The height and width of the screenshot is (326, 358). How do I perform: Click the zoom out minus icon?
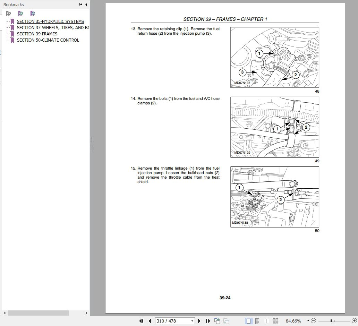pyautogui.click(x=313, y=321)
